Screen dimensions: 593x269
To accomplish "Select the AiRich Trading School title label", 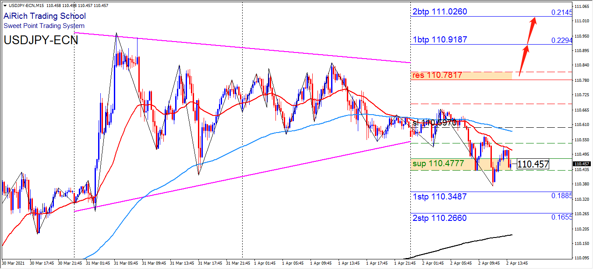I will tap(45, 16).
